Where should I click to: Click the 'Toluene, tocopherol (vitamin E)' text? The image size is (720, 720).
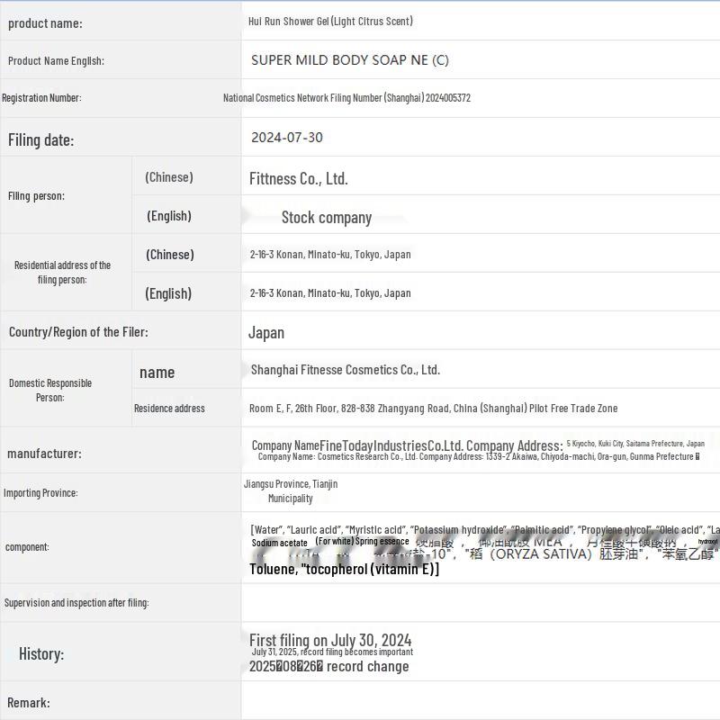click(x=344, y=570)
